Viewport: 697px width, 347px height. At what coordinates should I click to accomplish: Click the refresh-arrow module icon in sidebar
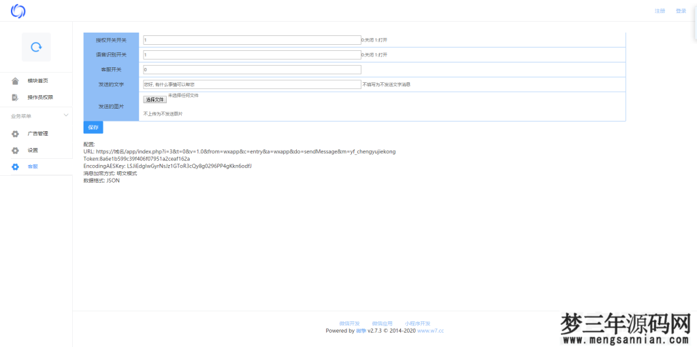36,47
